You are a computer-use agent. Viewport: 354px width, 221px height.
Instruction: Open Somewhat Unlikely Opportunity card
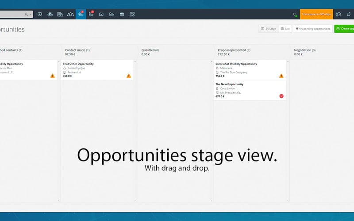[250, 70]
